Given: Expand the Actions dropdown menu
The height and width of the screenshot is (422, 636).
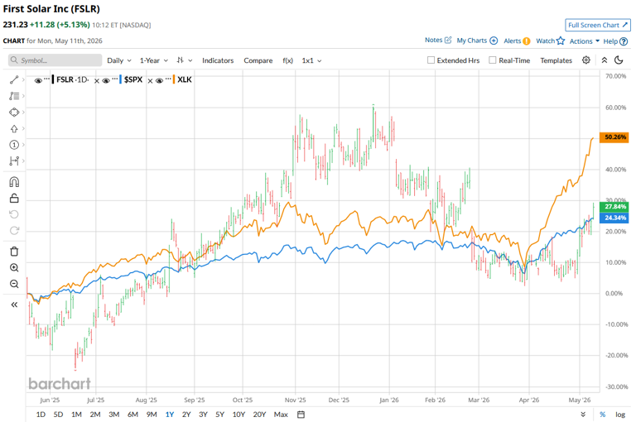Looking at the screenshot, I should pos(584,41).
